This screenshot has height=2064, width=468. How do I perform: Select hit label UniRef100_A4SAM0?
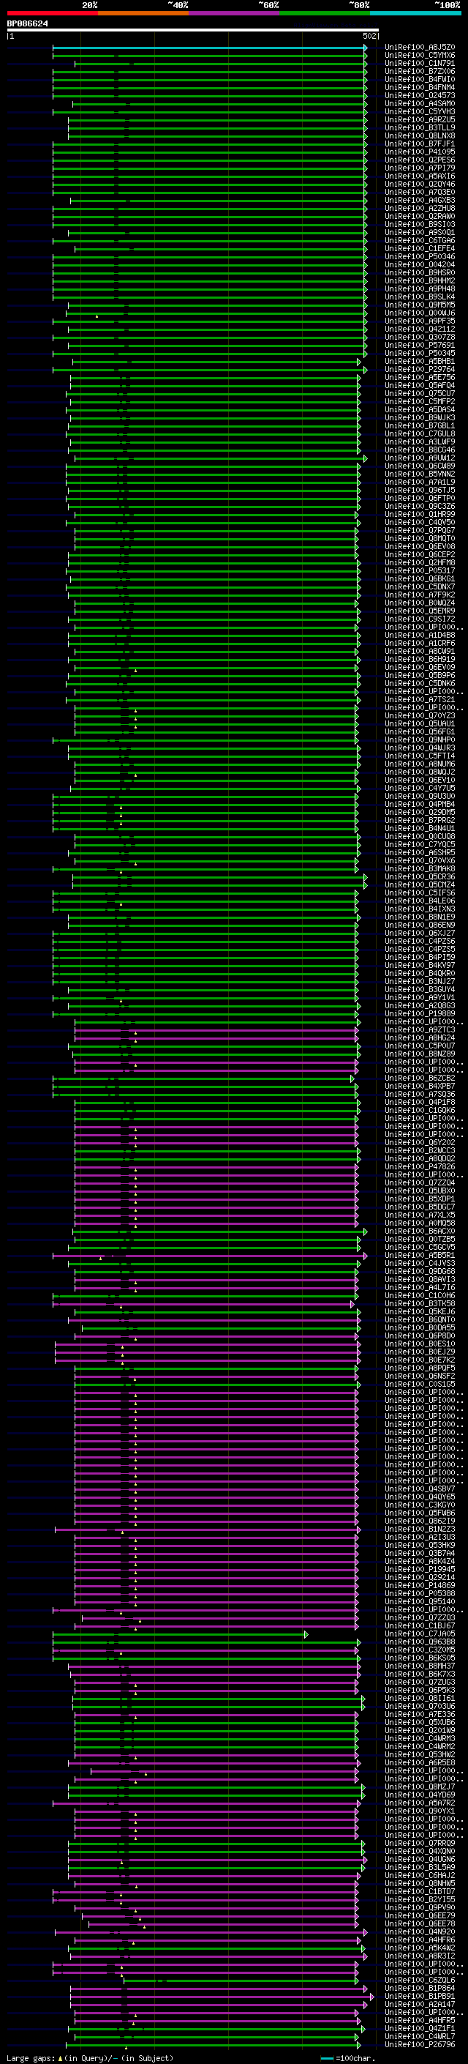pos(419,103)
